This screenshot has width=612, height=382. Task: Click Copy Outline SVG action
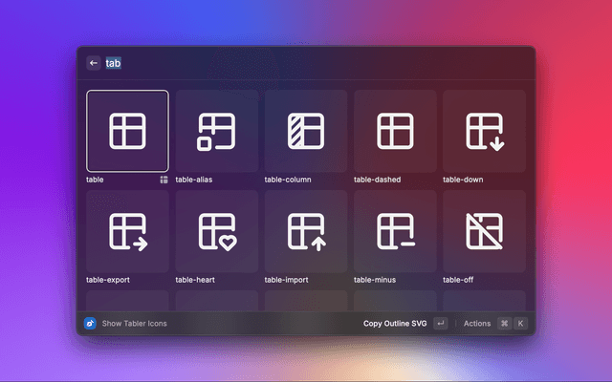(x=395, y=324)
